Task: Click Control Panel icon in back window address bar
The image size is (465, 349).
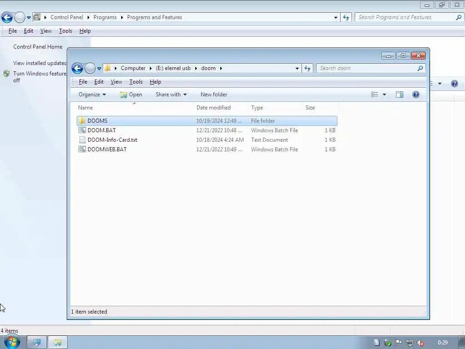Action: [37, 17]
